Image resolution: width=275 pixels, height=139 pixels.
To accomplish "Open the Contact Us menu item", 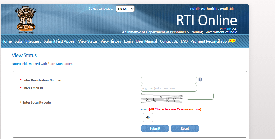I will [169, 41].
